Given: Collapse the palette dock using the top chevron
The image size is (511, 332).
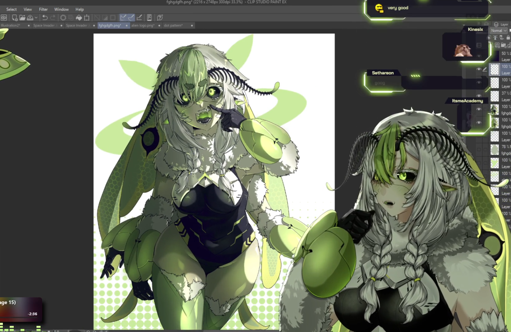Looking at the screenshot, I should 464,25.
